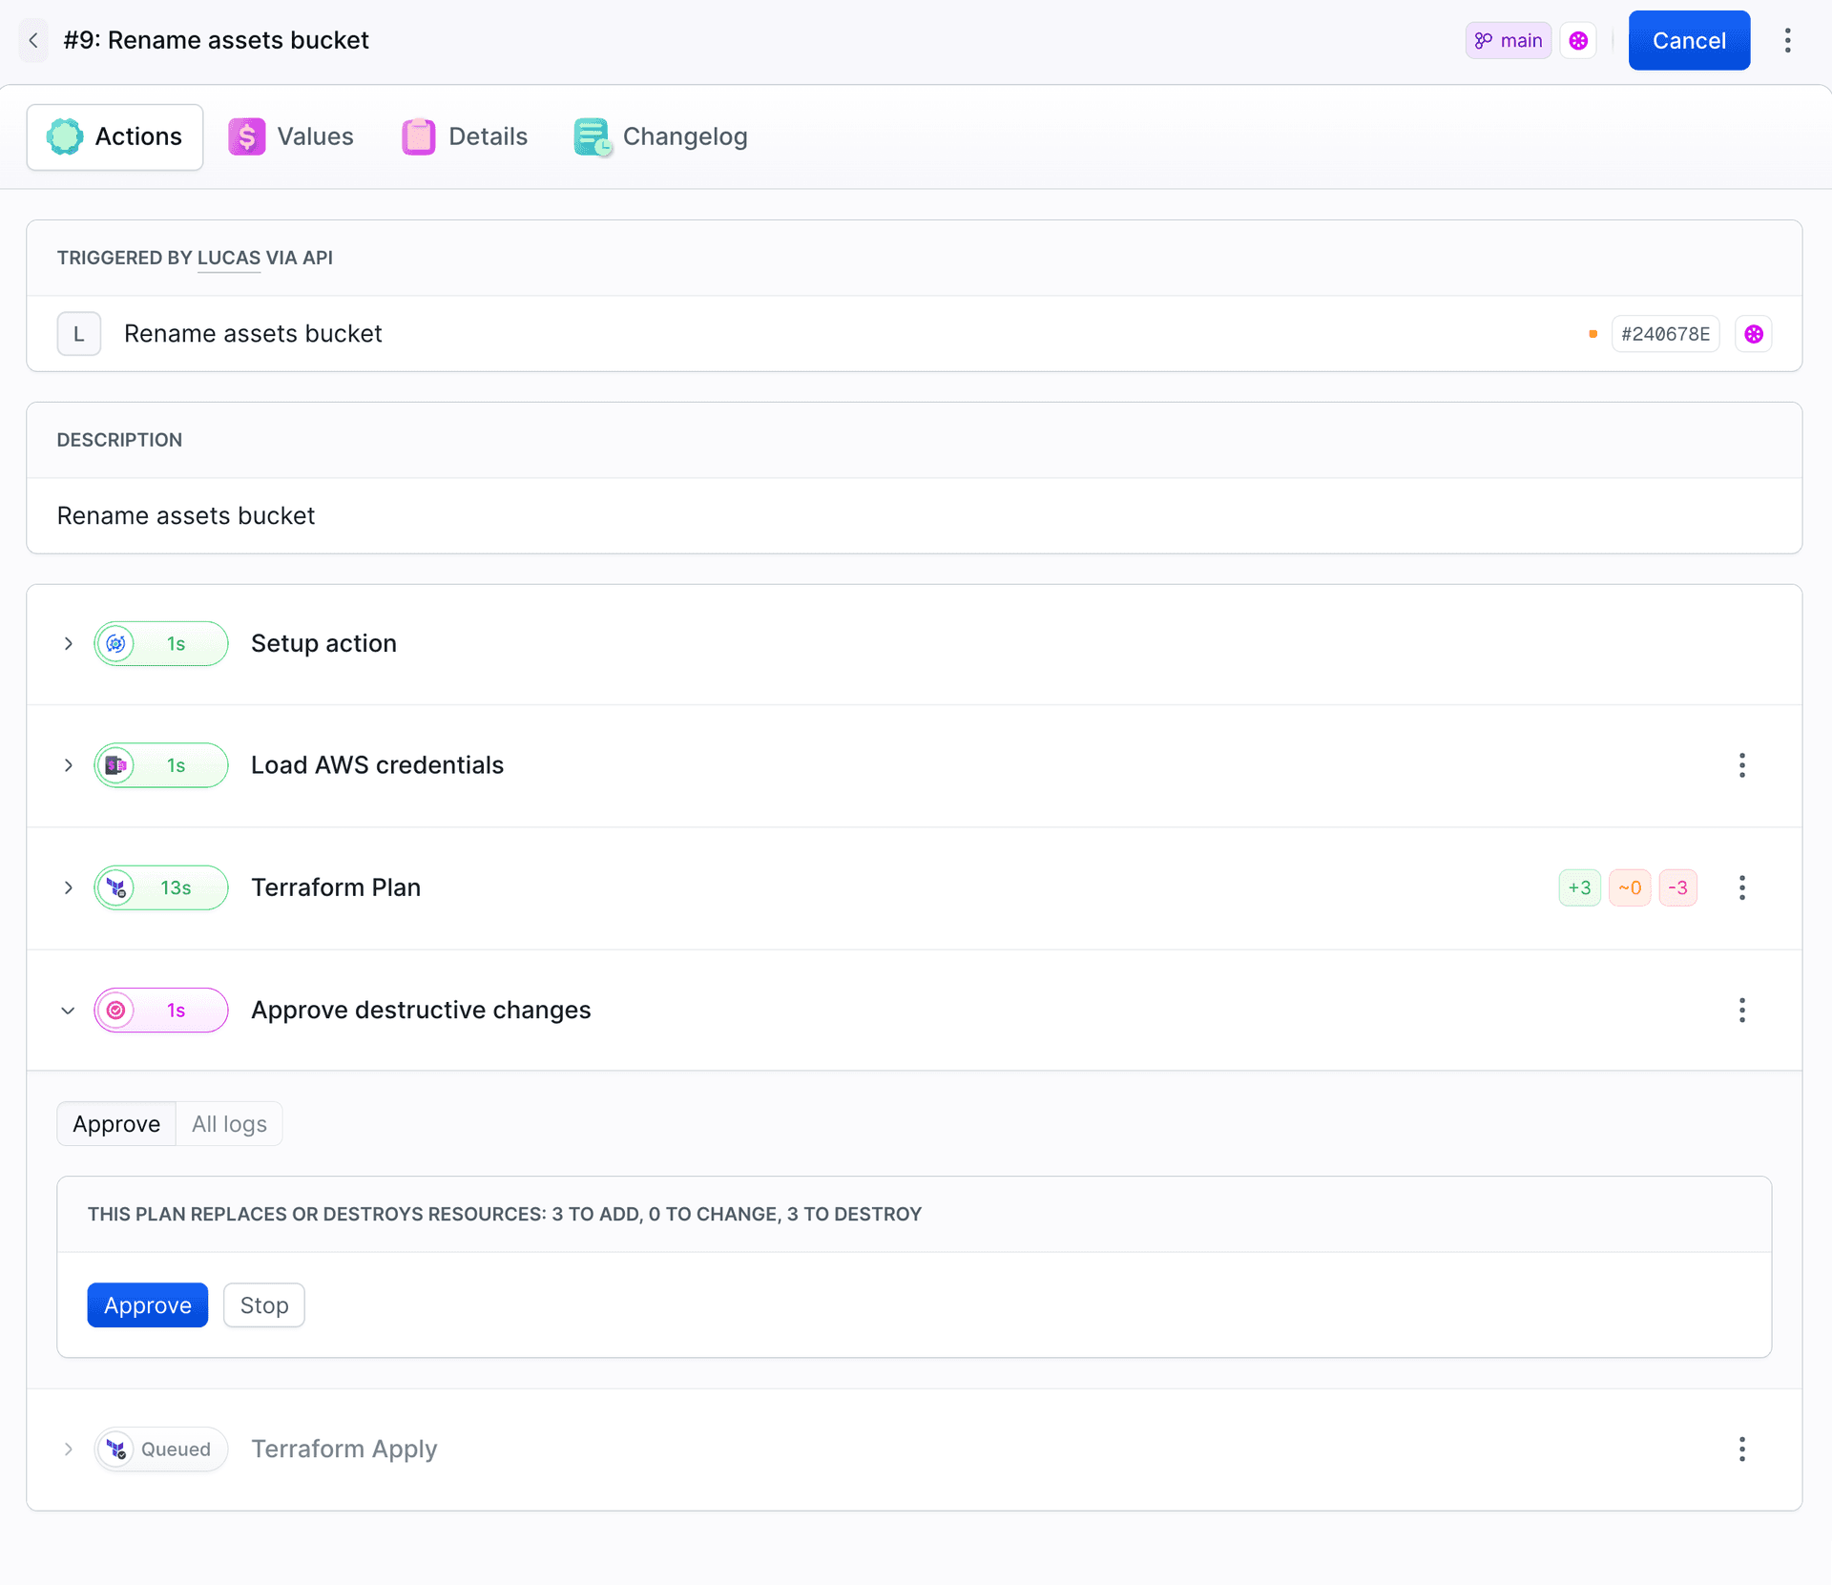Screen dimensions: 1832x1585
Task: Click commit hash #240678E
Action: [1665, 334]
